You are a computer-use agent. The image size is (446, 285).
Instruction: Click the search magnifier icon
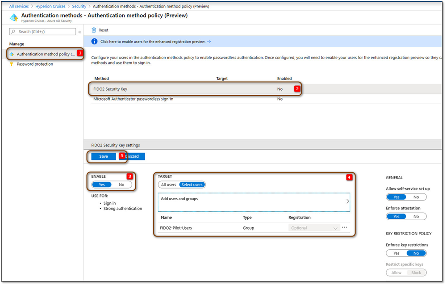tap(13, 32)
